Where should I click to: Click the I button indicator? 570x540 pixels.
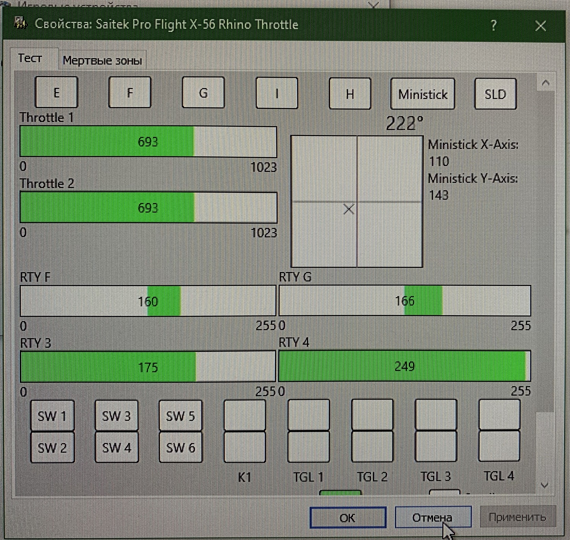pos(277,93)
